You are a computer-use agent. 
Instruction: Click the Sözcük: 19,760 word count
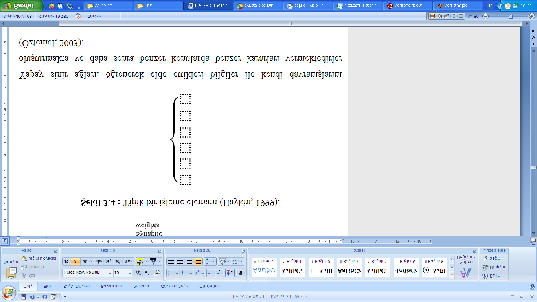pos(54,16)
